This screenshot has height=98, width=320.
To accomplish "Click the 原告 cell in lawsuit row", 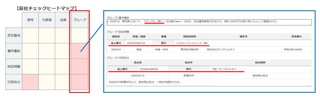I will click(139, 50).
